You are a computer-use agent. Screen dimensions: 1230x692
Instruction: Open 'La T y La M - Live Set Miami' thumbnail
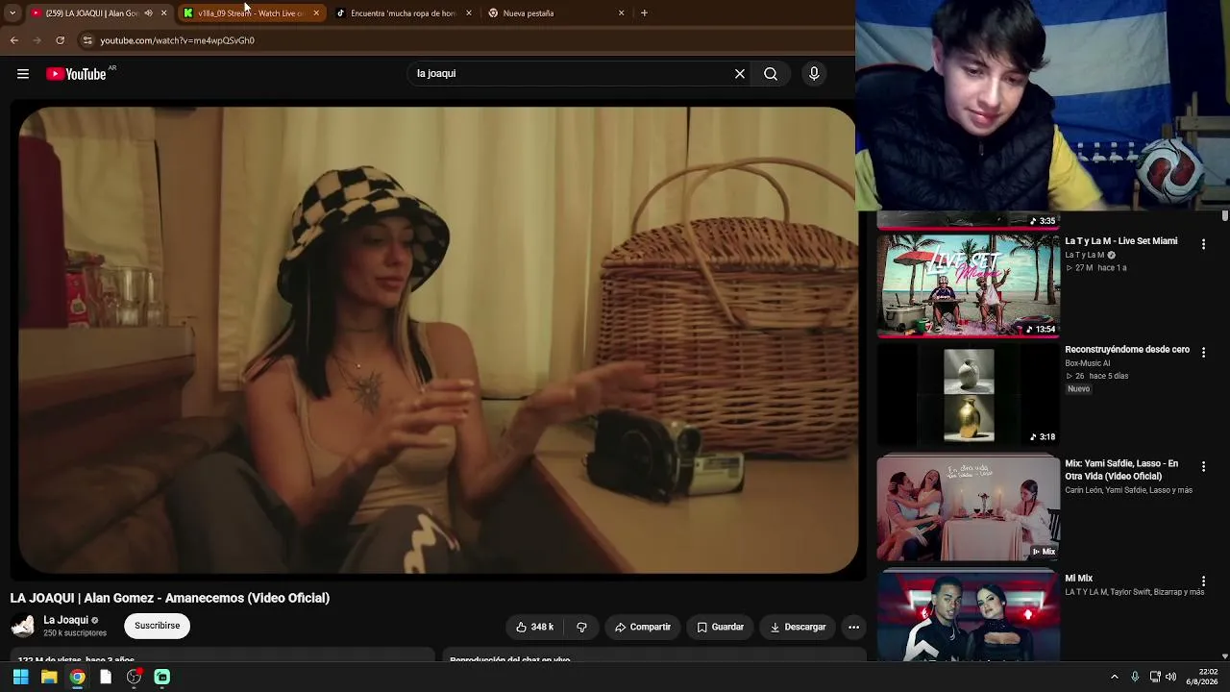[x=968, y=285]
